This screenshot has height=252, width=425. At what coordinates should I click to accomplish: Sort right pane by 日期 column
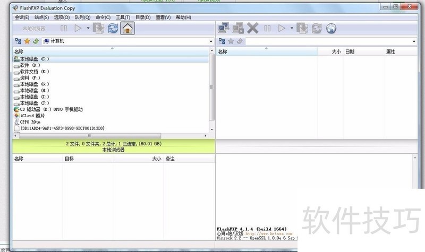click(363, 51)
